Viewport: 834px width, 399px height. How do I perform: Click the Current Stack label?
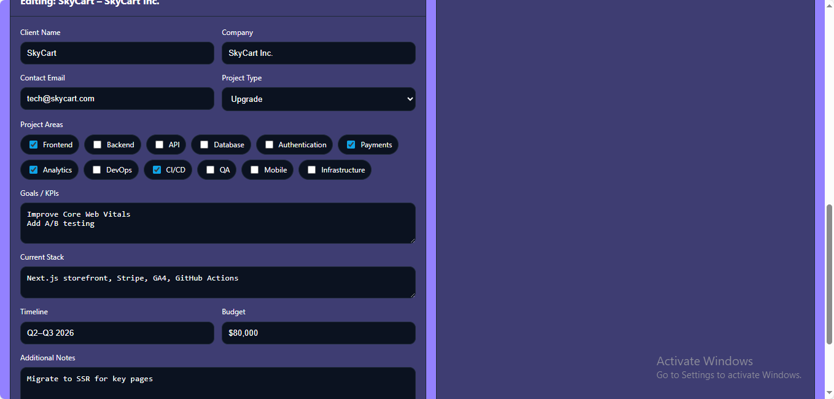(42, 257)
